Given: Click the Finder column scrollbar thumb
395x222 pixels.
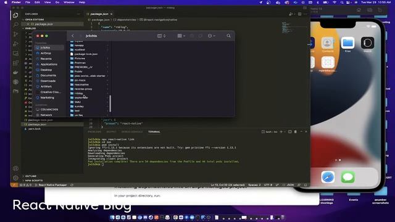Looking at the screenshot, I should coord(110,104).
